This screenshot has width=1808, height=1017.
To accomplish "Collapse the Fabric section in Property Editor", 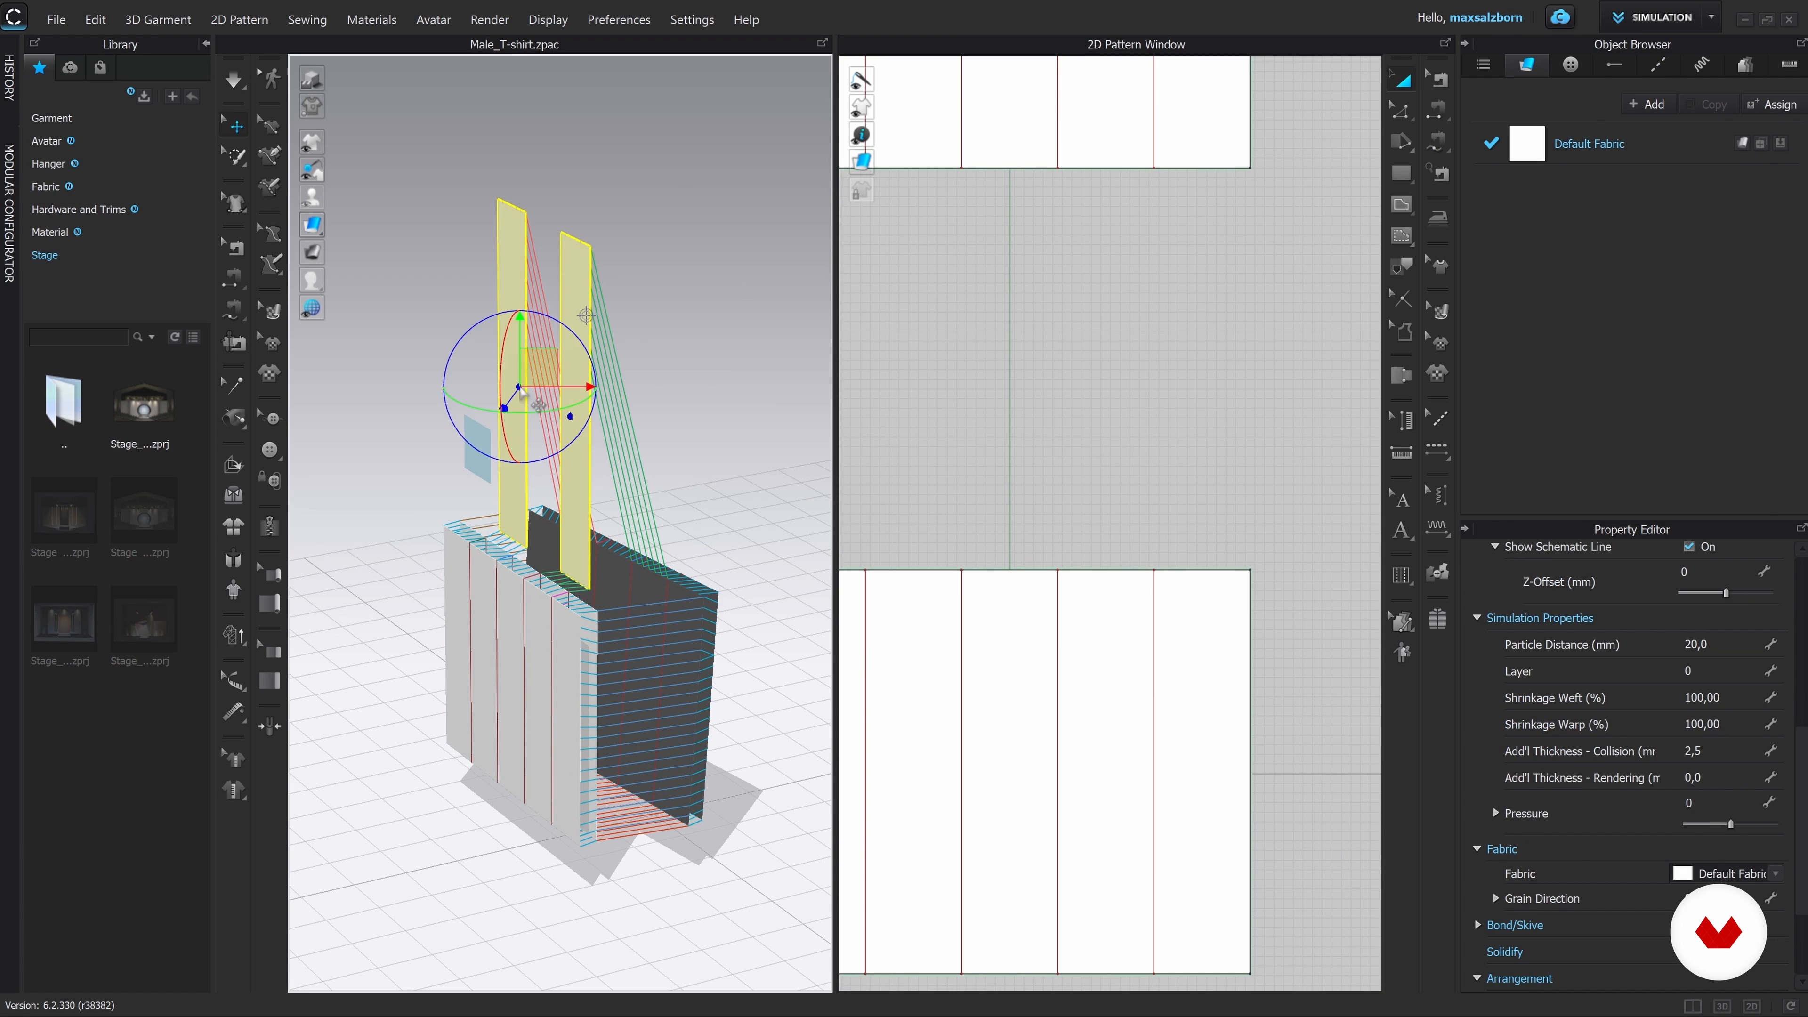I will tap(1477, 848).
